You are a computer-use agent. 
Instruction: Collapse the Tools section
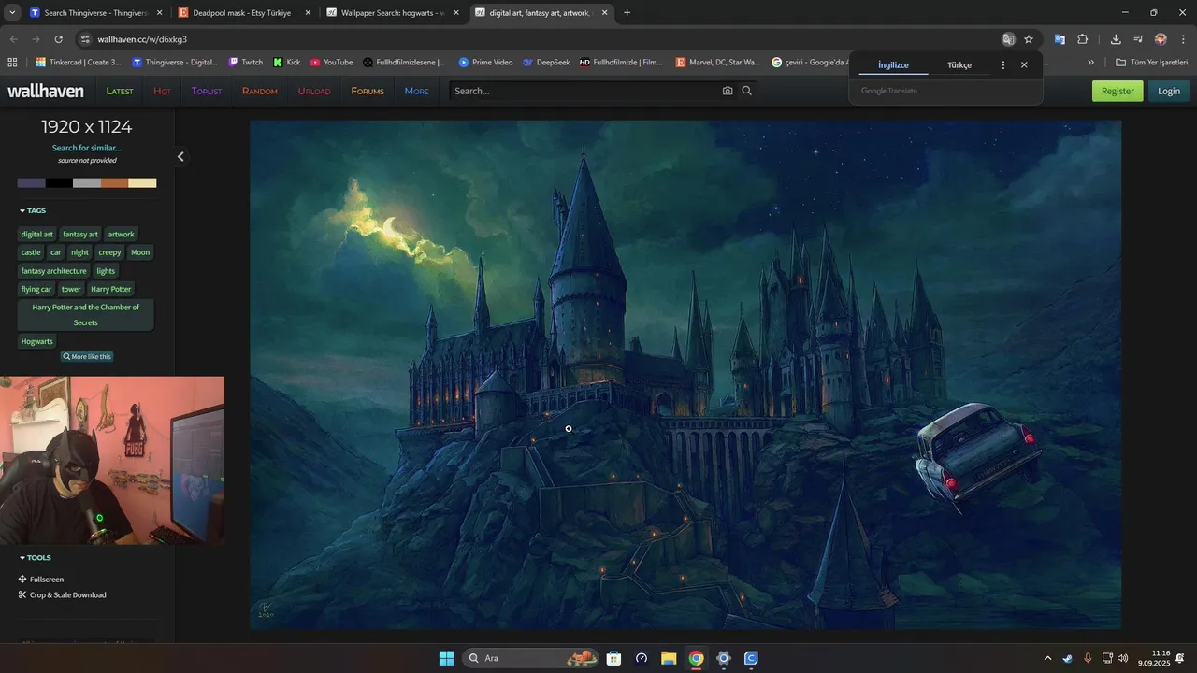coord(36,558)
